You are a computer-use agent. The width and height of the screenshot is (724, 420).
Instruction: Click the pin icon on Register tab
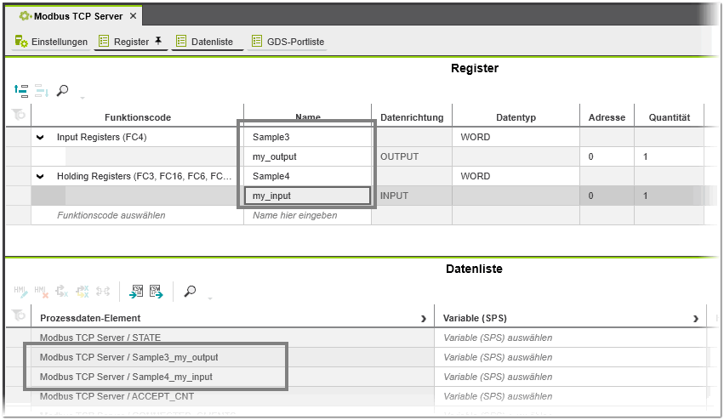tap(158, 41)
